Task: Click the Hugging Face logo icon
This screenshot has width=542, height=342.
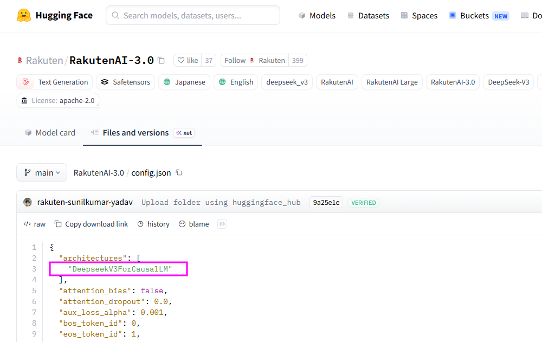Action: 24,15
